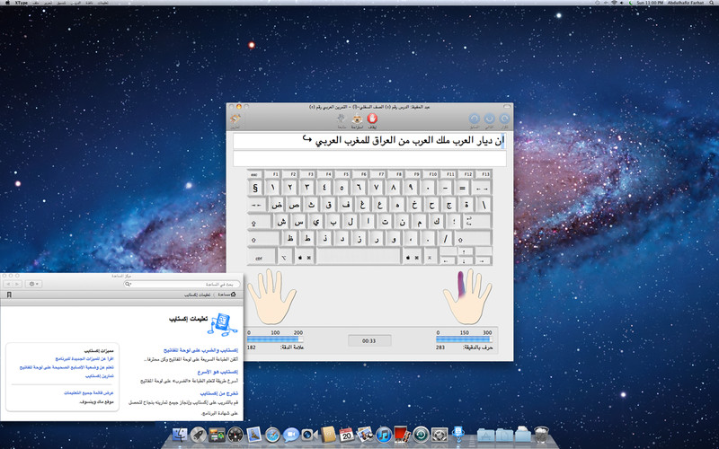
Task: Click the XType app icon in the Dock
Action: [457, 434]
